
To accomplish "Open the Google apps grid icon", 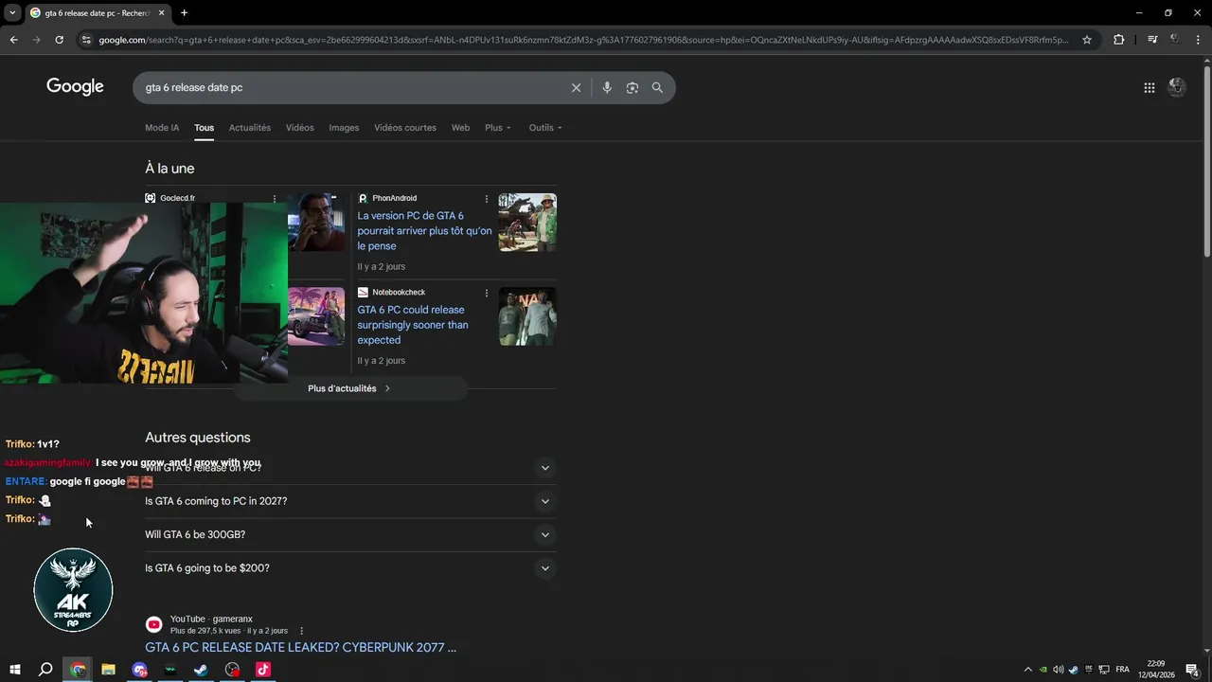I will tap(1149, 87).
